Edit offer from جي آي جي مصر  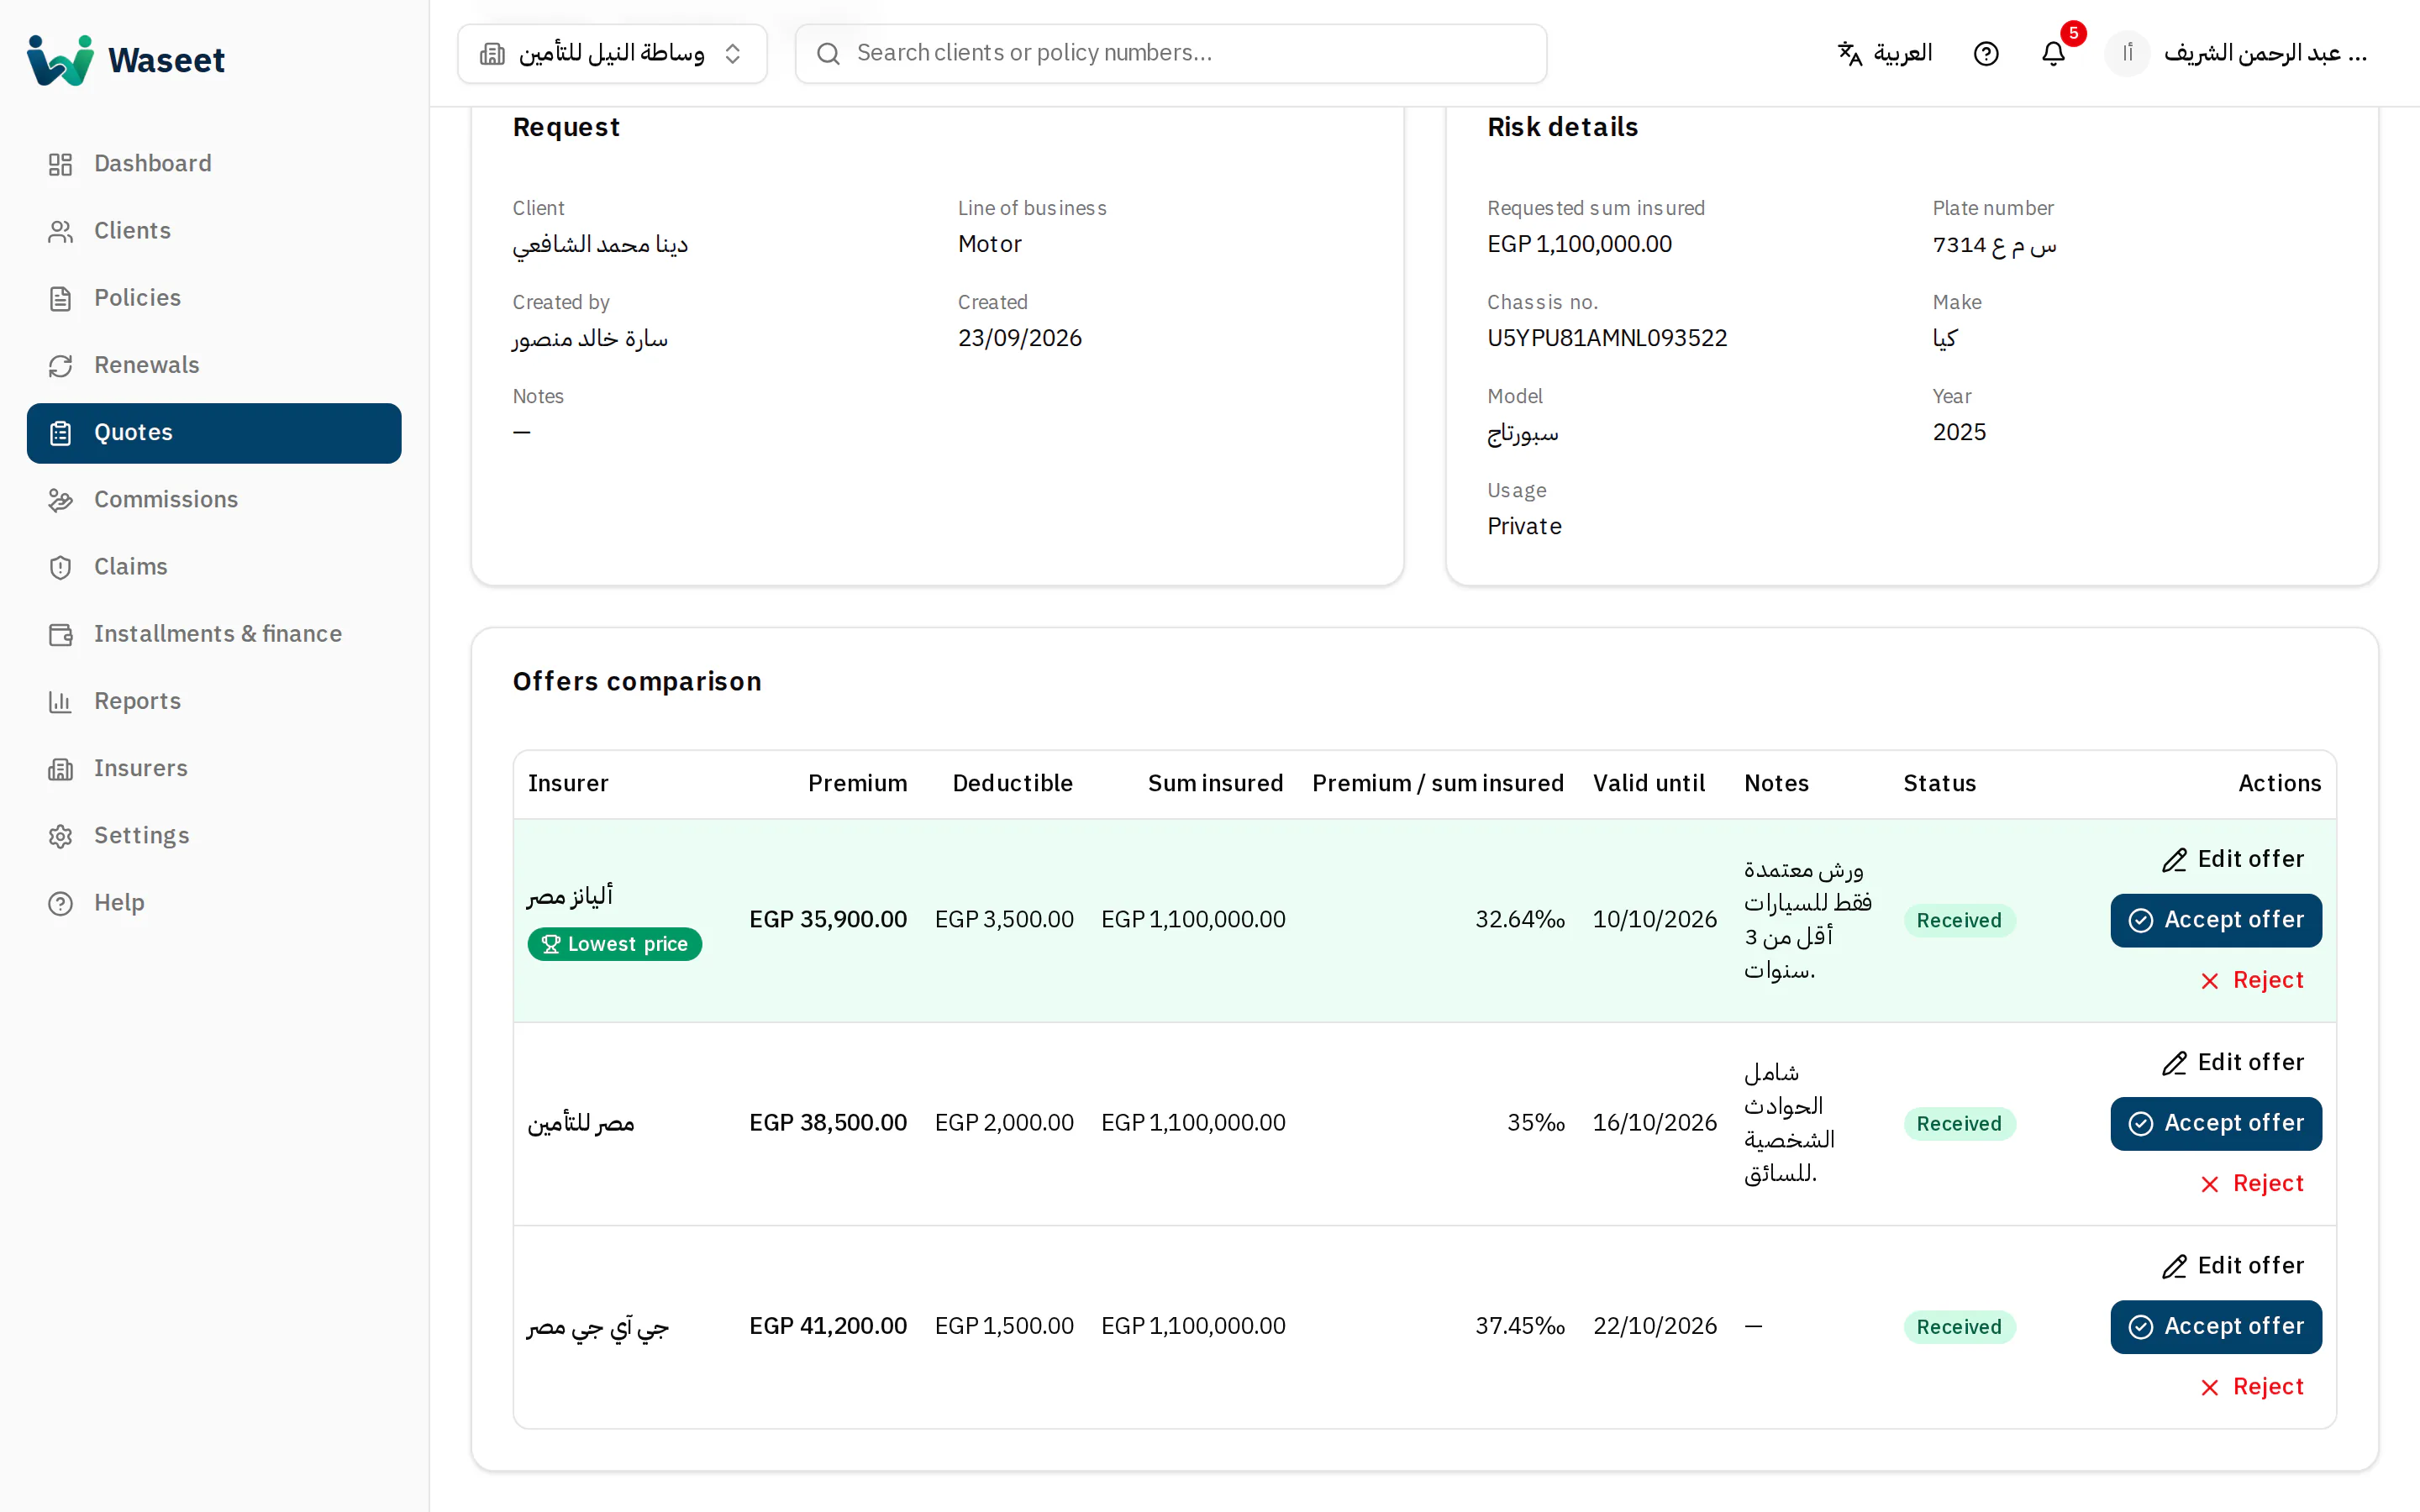2233,1266
